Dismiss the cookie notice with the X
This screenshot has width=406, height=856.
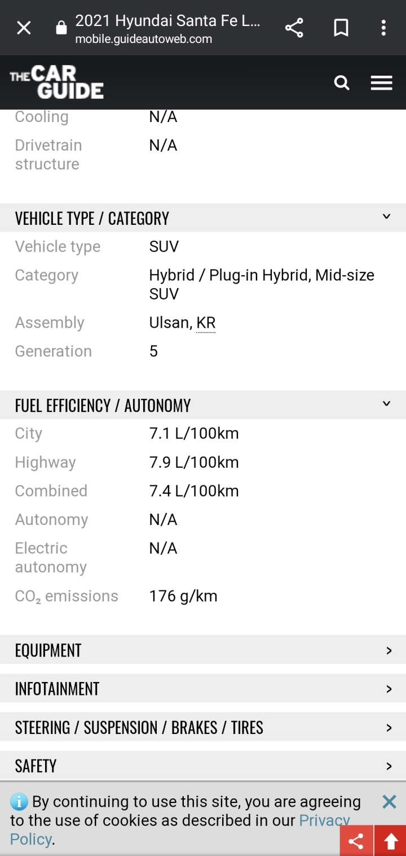pyautogui.click(x=389, y=801)
